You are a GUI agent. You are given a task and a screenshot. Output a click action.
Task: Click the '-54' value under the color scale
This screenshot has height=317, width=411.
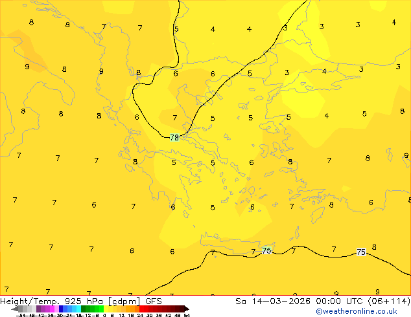21,315
